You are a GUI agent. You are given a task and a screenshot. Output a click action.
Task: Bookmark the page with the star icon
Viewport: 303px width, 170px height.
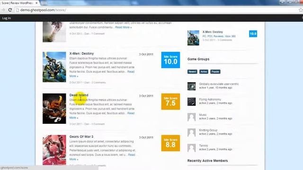coord(301,10)
